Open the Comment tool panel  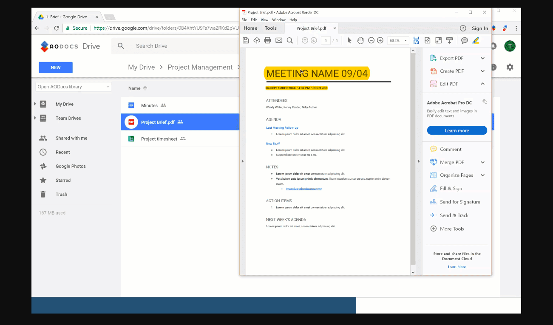(451, 149)
